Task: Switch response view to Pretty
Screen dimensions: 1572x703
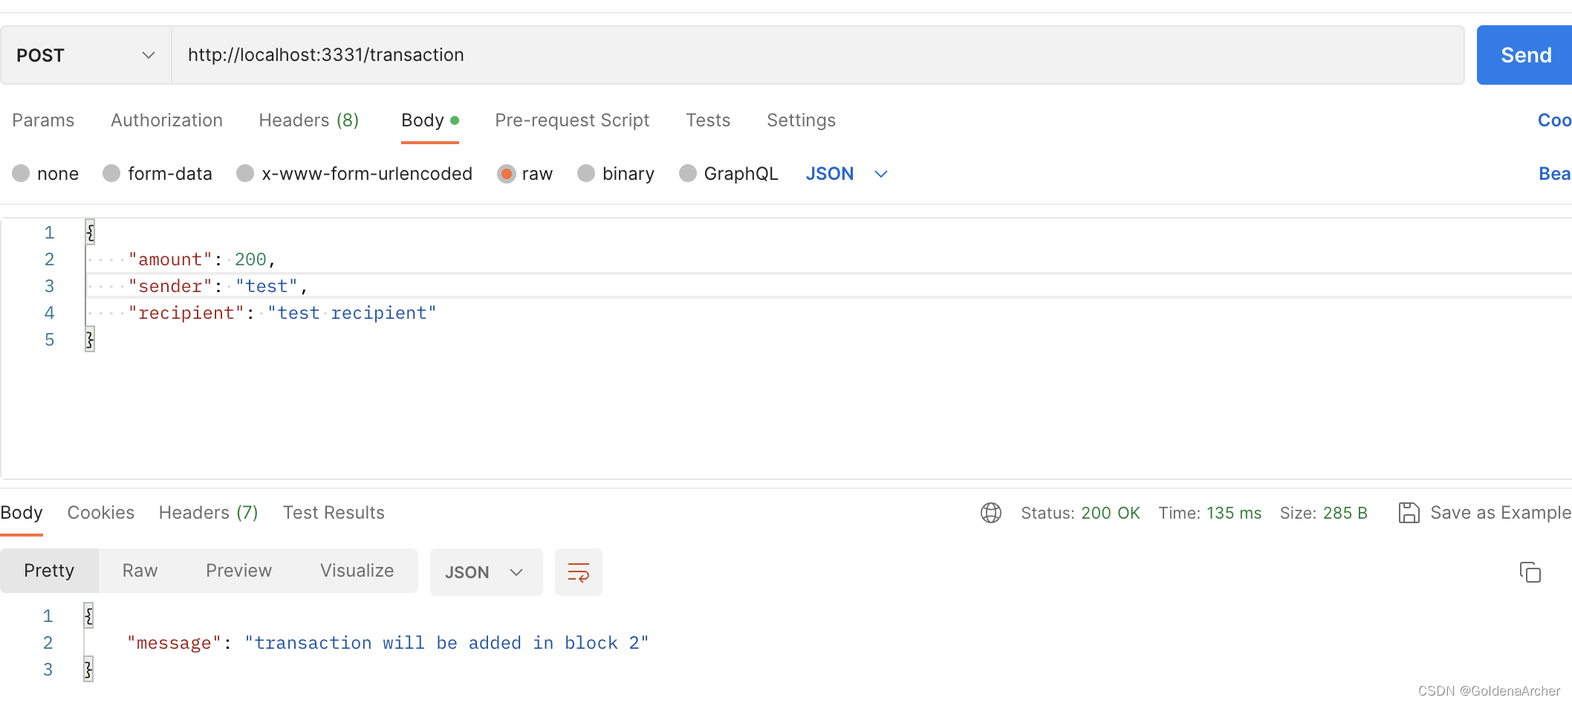Action: tap(49, 571)
